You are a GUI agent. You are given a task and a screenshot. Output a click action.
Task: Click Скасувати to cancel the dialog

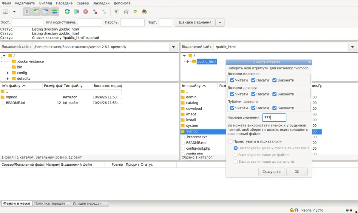(271, 172)
